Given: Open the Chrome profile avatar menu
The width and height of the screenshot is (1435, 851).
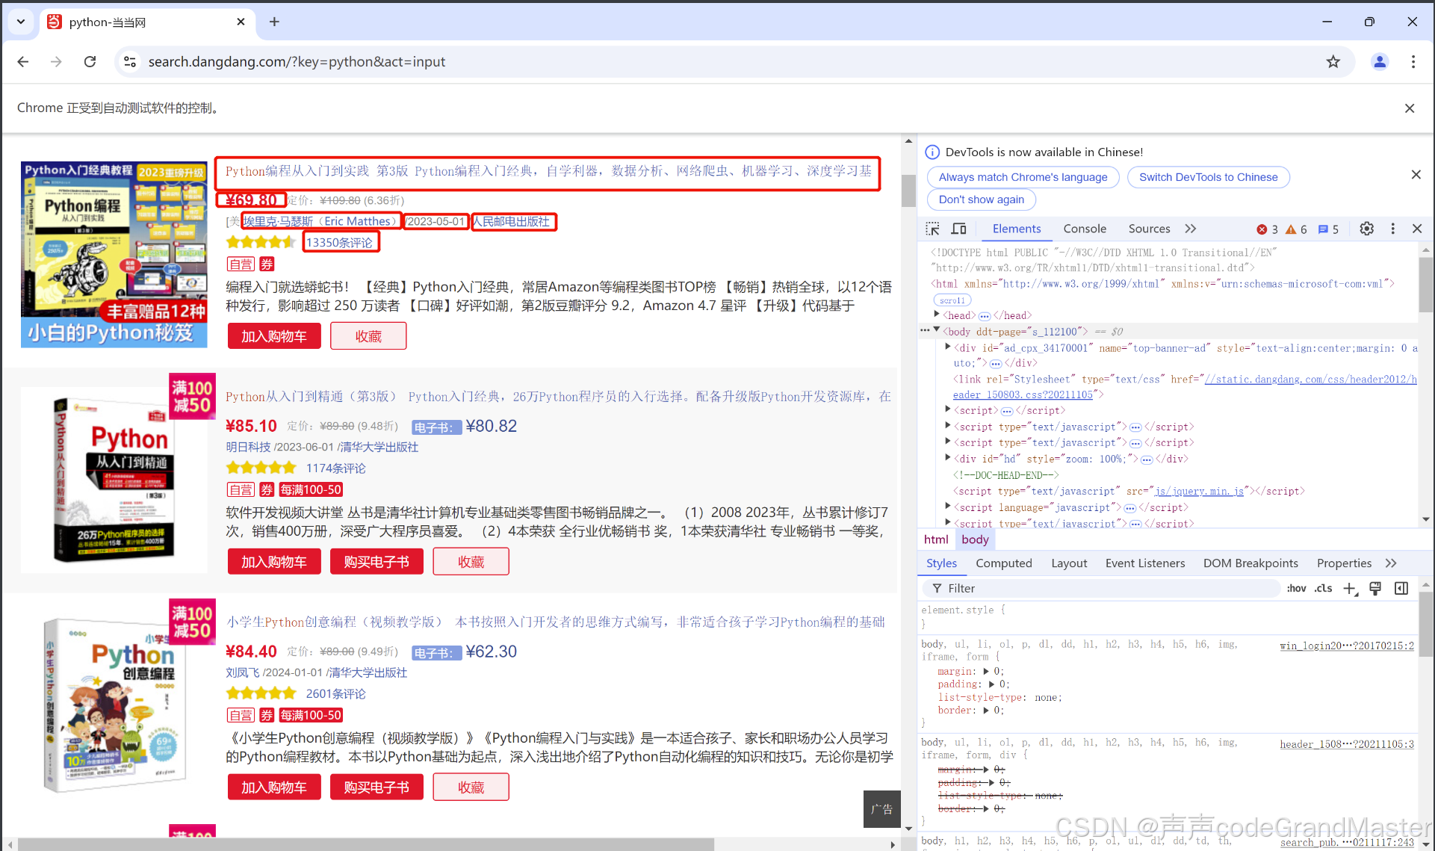Looking at the screenshot, I should pyautogui.click(x=1380, y=62).
